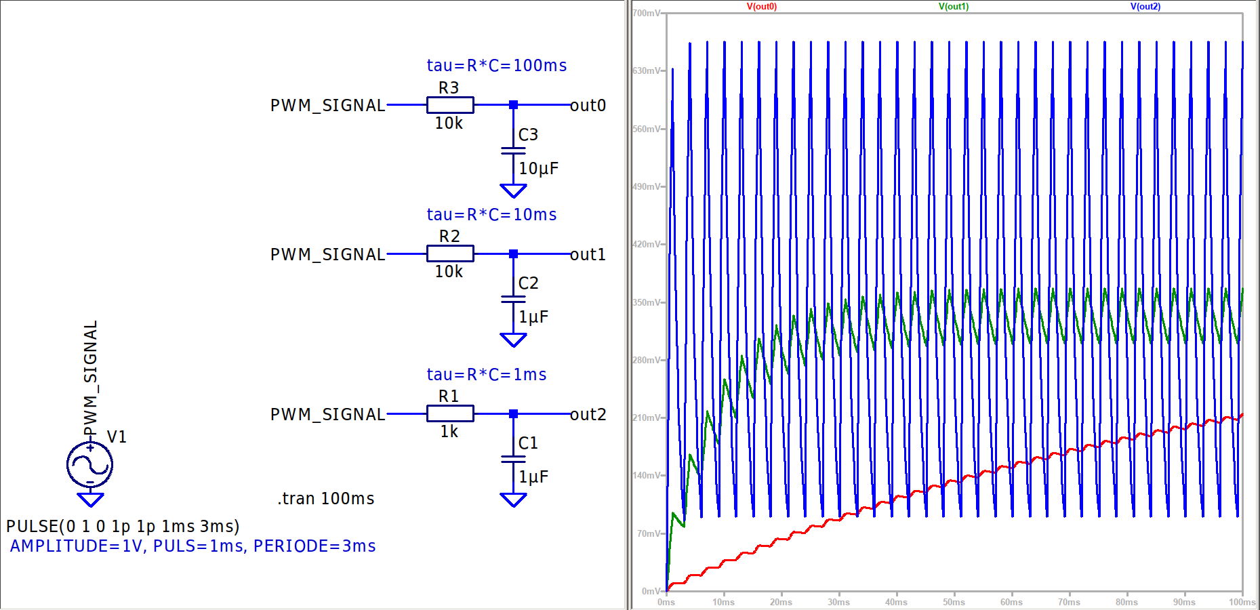Select the out0 net label
1260x610 pixels.
[588, 106]
